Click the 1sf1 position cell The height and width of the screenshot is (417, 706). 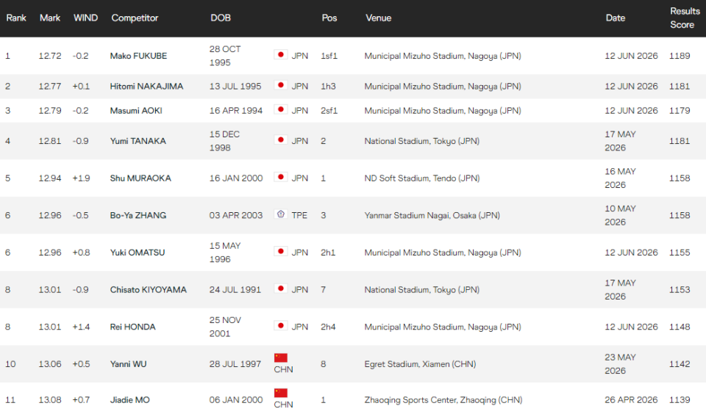pos(329,56)
